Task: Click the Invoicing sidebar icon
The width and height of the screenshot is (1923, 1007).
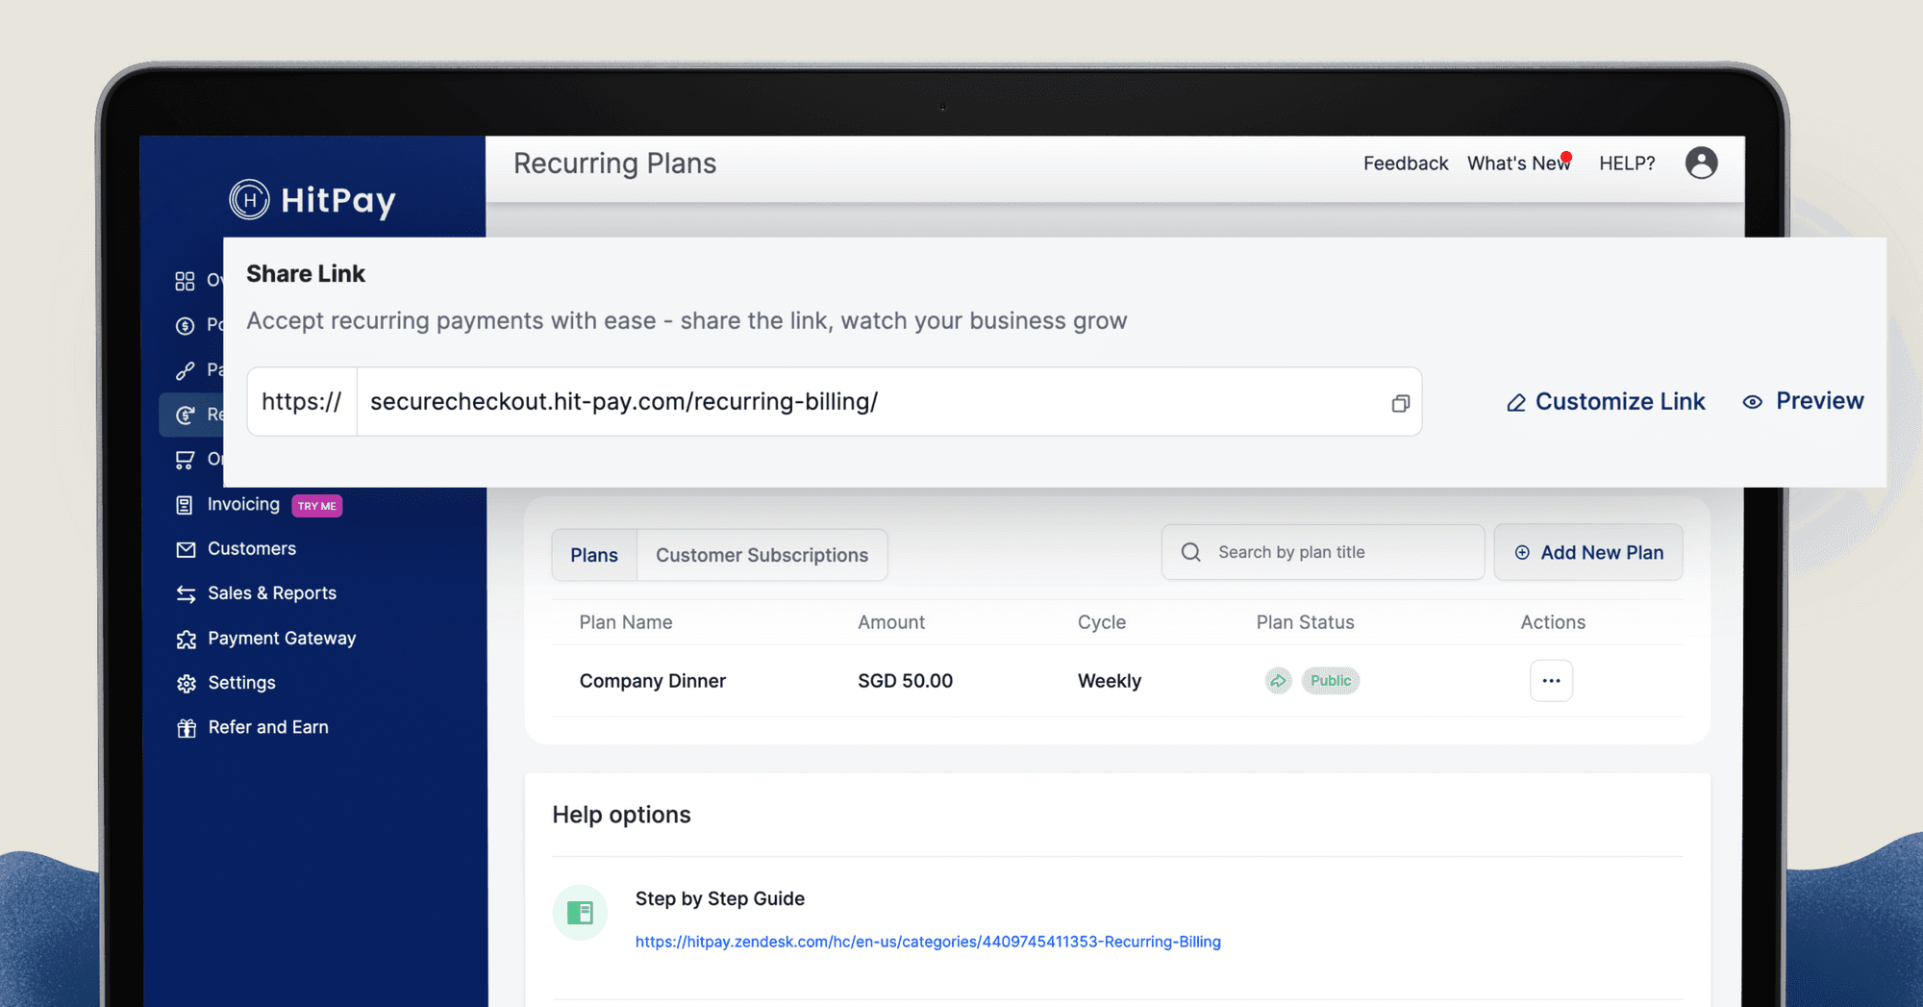Action: point(185,505)
